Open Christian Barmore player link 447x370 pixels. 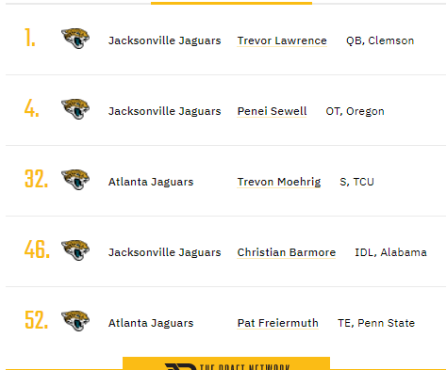pyautogui.click(x=287, y=252)
